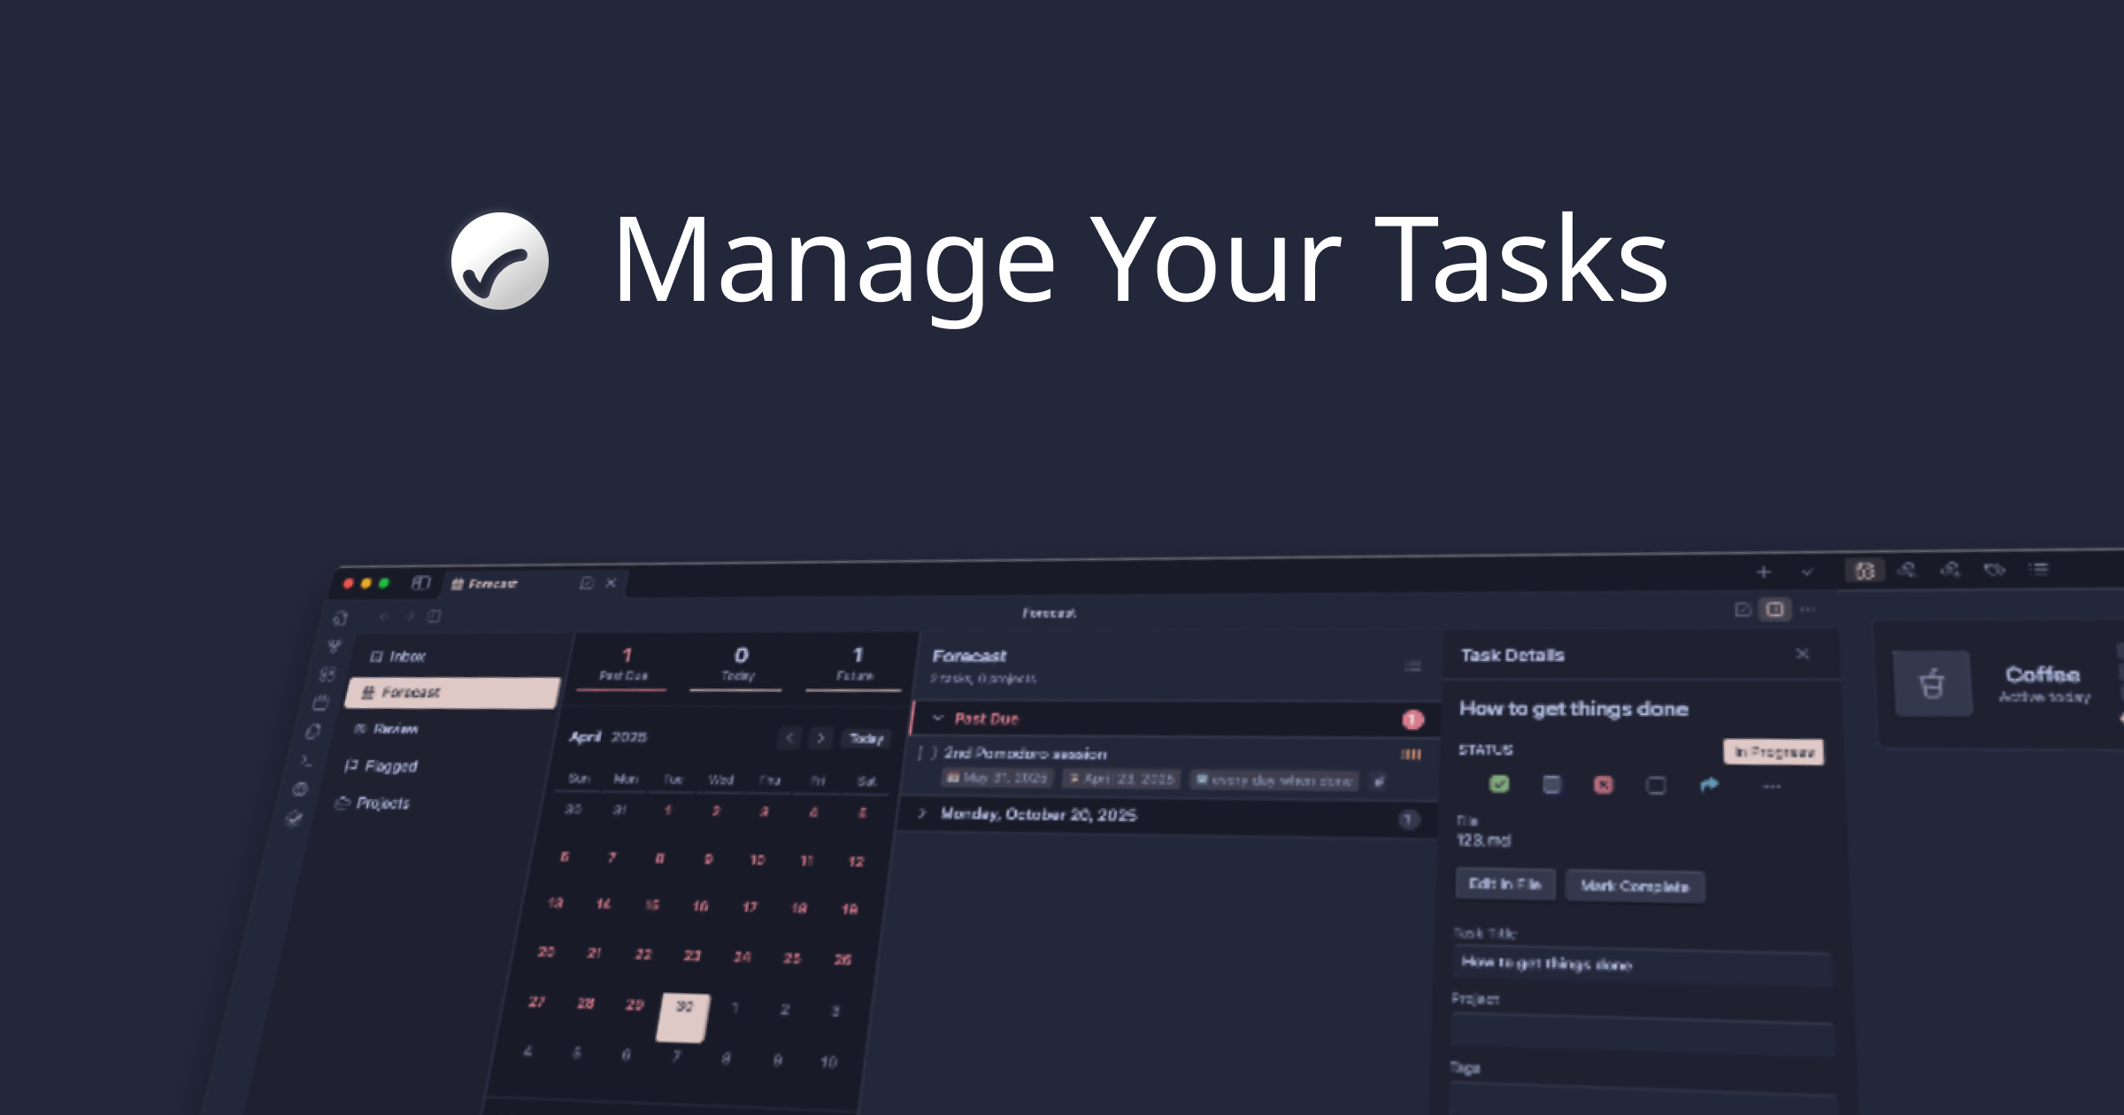Choose the grey filled square status icon
Screen dimensions: 2124x1115
(1551, 784)
